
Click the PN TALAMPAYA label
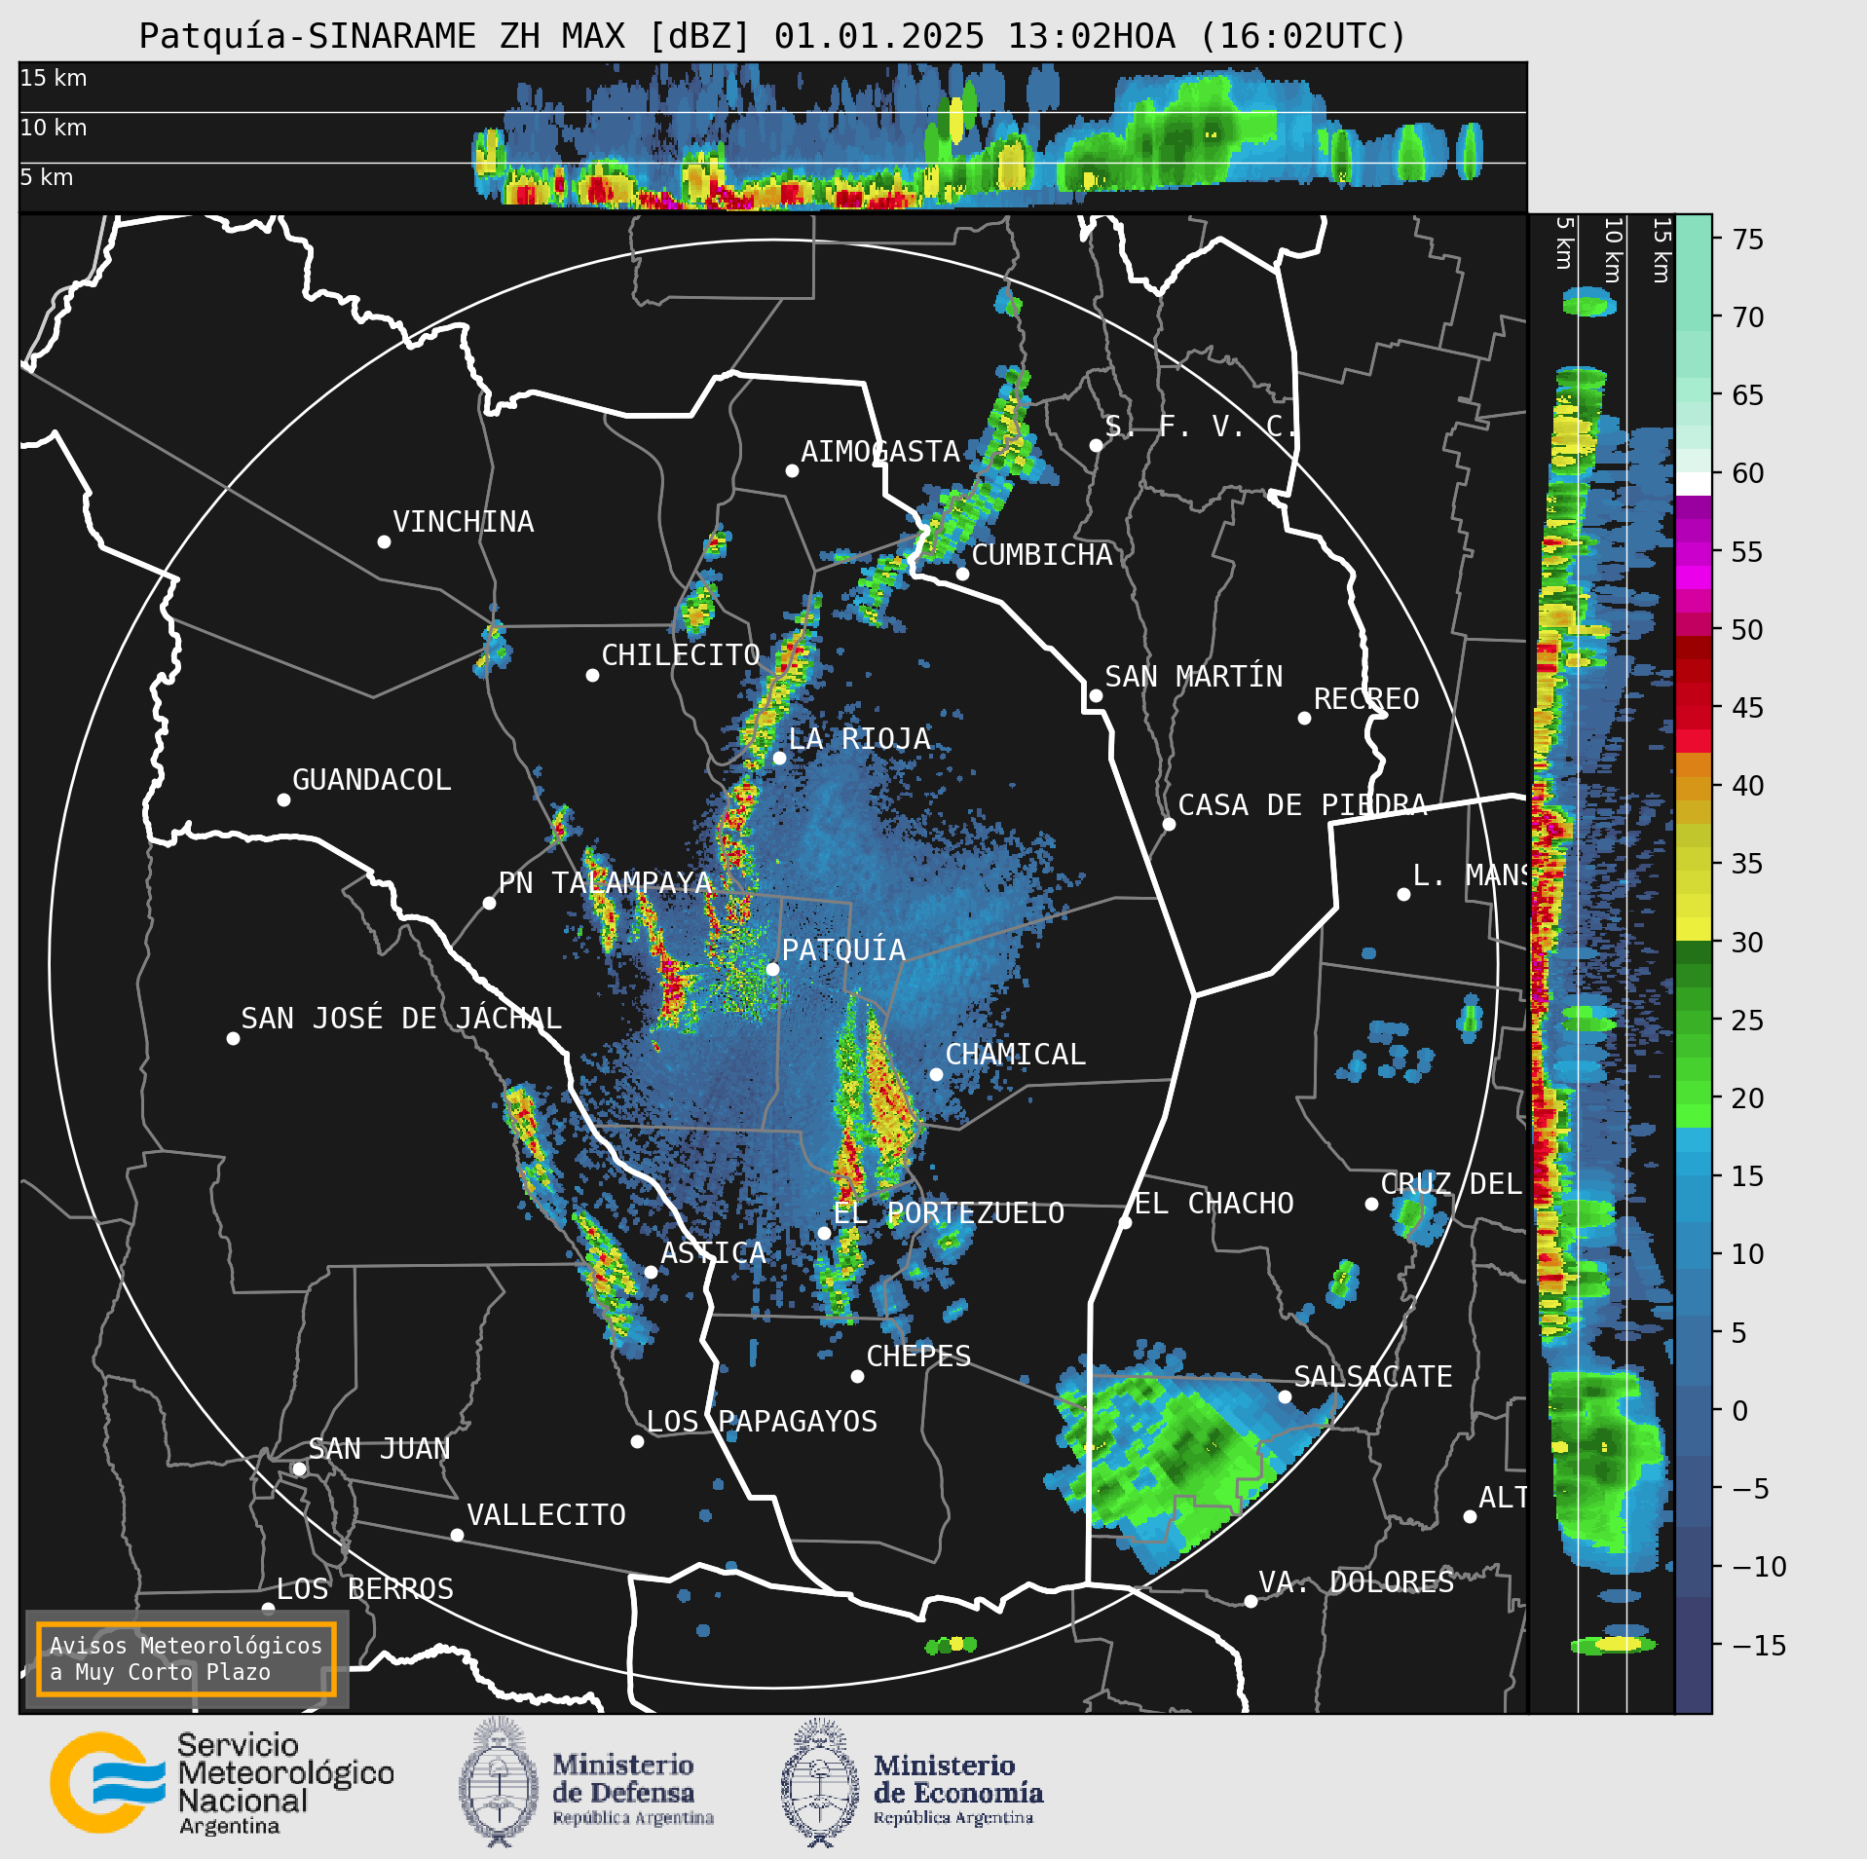click(606, 883)
